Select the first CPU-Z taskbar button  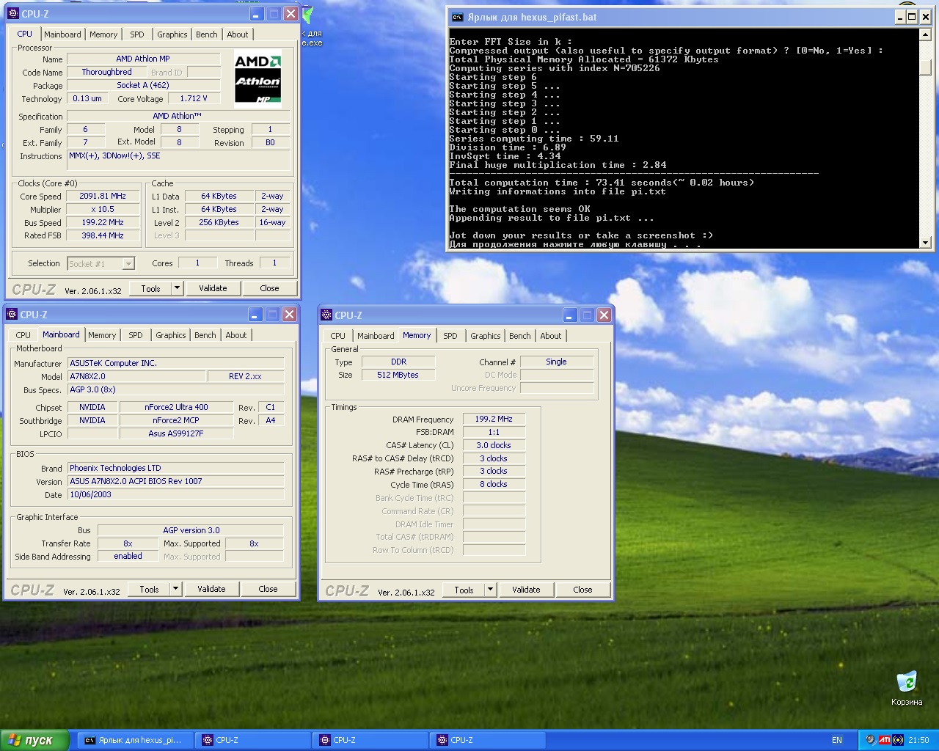pos(252,740)
